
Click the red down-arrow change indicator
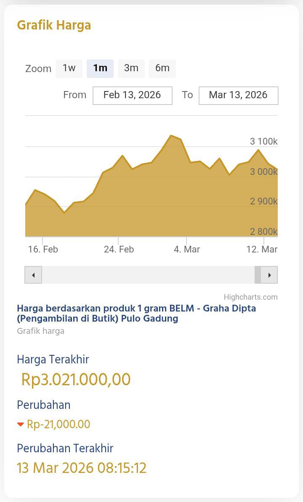(x=21, y=424)
